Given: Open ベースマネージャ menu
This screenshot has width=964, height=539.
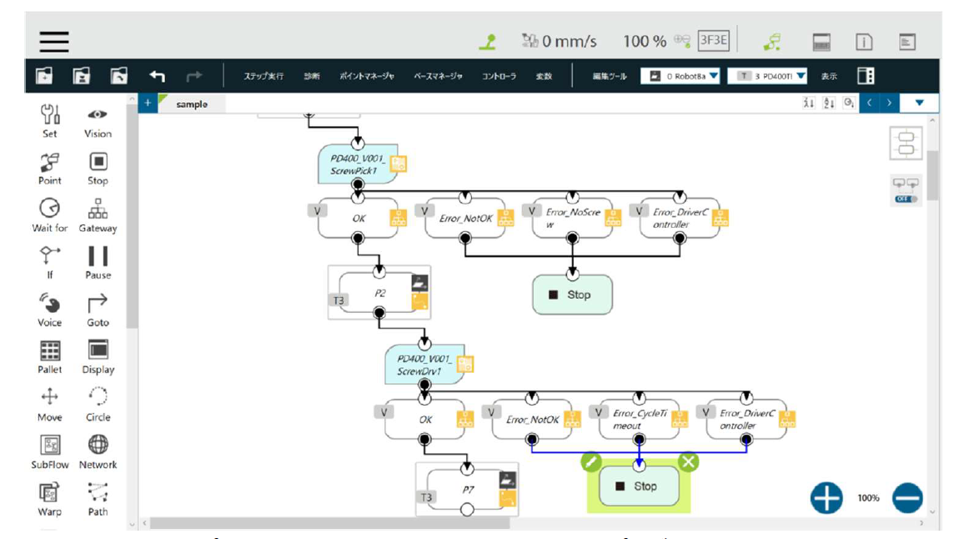Looking at the screenshot, I should pyautogui.click(x=438, y=76).
